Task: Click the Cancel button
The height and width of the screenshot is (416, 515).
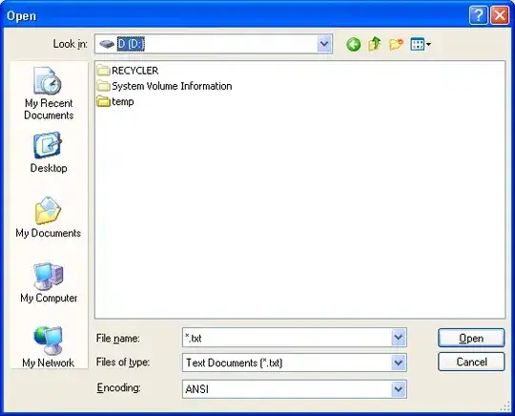Action: pos(471,362)
